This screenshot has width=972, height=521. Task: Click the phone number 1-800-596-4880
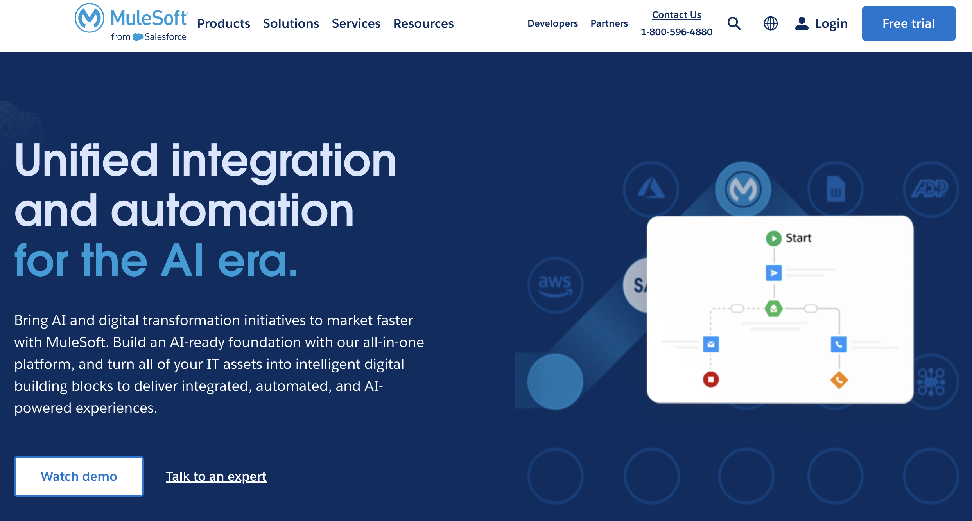tap(676, 32)
